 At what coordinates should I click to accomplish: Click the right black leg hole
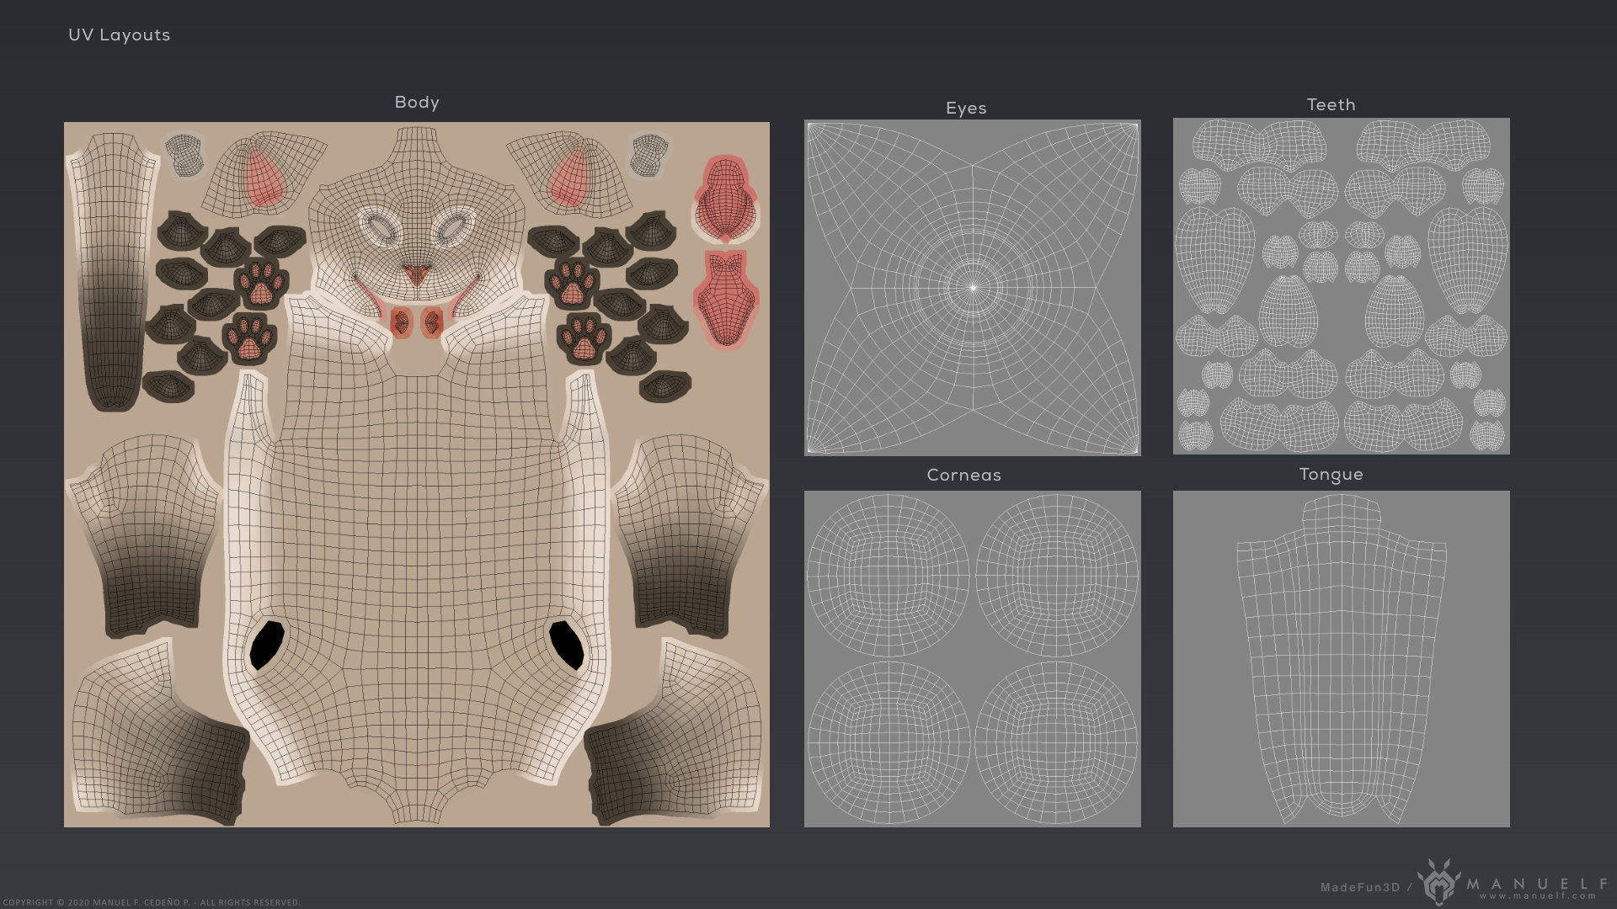coord(566,645)
